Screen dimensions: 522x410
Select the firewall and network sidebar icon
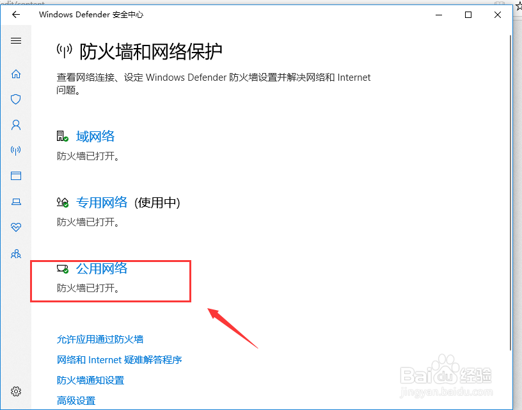tap(15, 151)
